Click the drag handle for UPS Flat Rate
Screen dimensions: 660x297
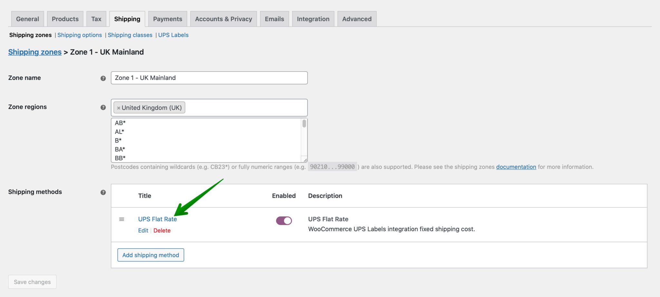(121, 219)
